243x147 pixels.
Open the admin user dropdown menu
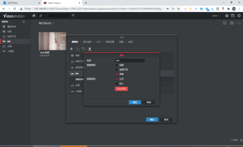[x=215, y=16]
